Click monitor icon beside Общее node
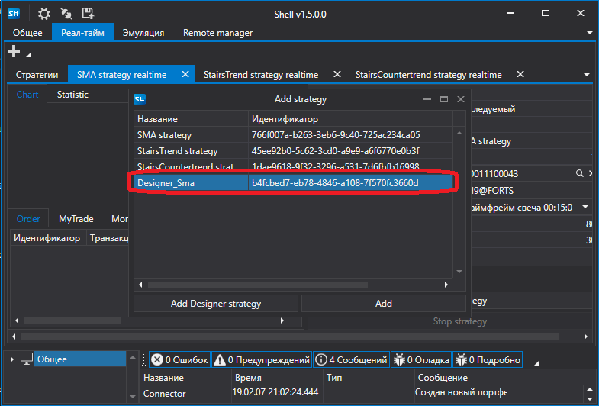599x406 pixels. (x=27, y=359)
